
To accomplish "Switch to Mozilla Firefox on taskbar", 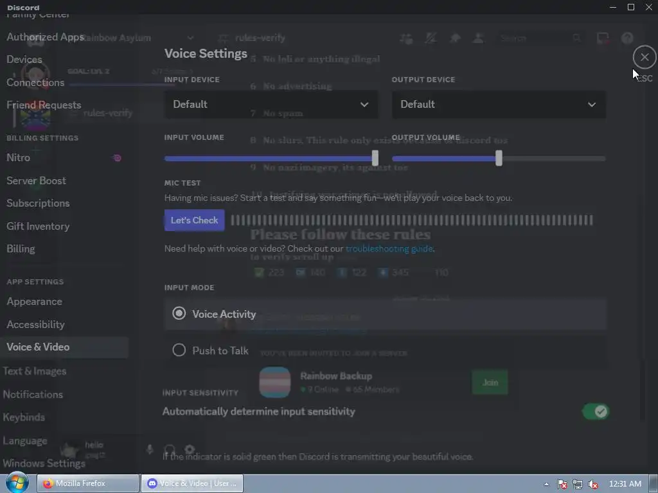I will click(87, 483).
